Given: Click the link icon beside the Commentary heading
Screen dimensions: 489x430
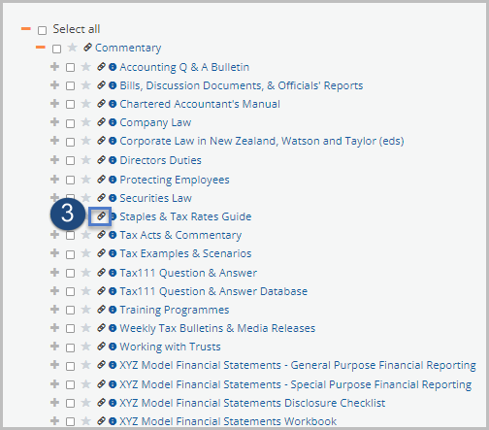Looking at the screenshot, I should [87, 48].
